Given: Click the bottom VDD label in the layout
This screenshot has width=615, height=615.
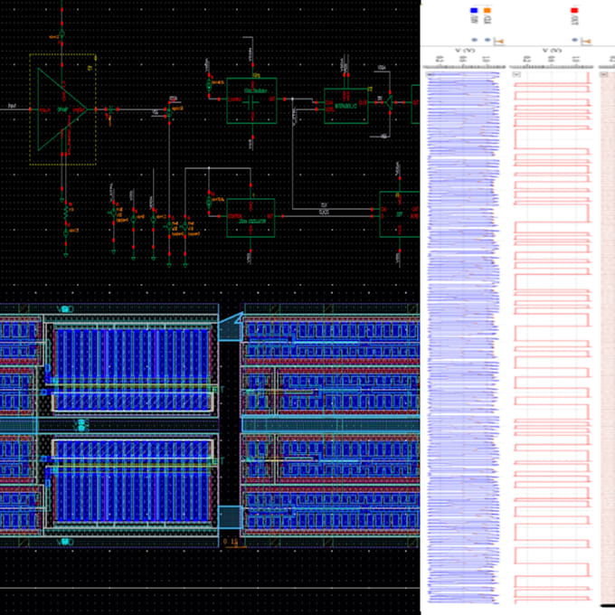Looking at the screenshot, I should (65, 542).
